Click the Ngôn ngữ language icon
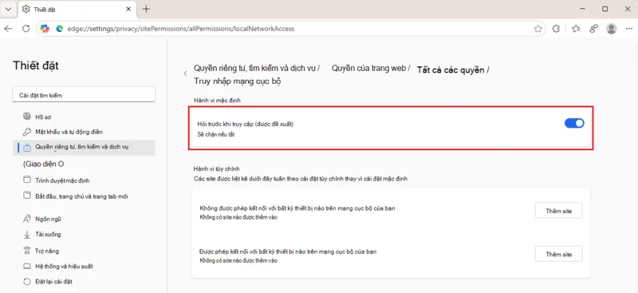 (27, 219)
